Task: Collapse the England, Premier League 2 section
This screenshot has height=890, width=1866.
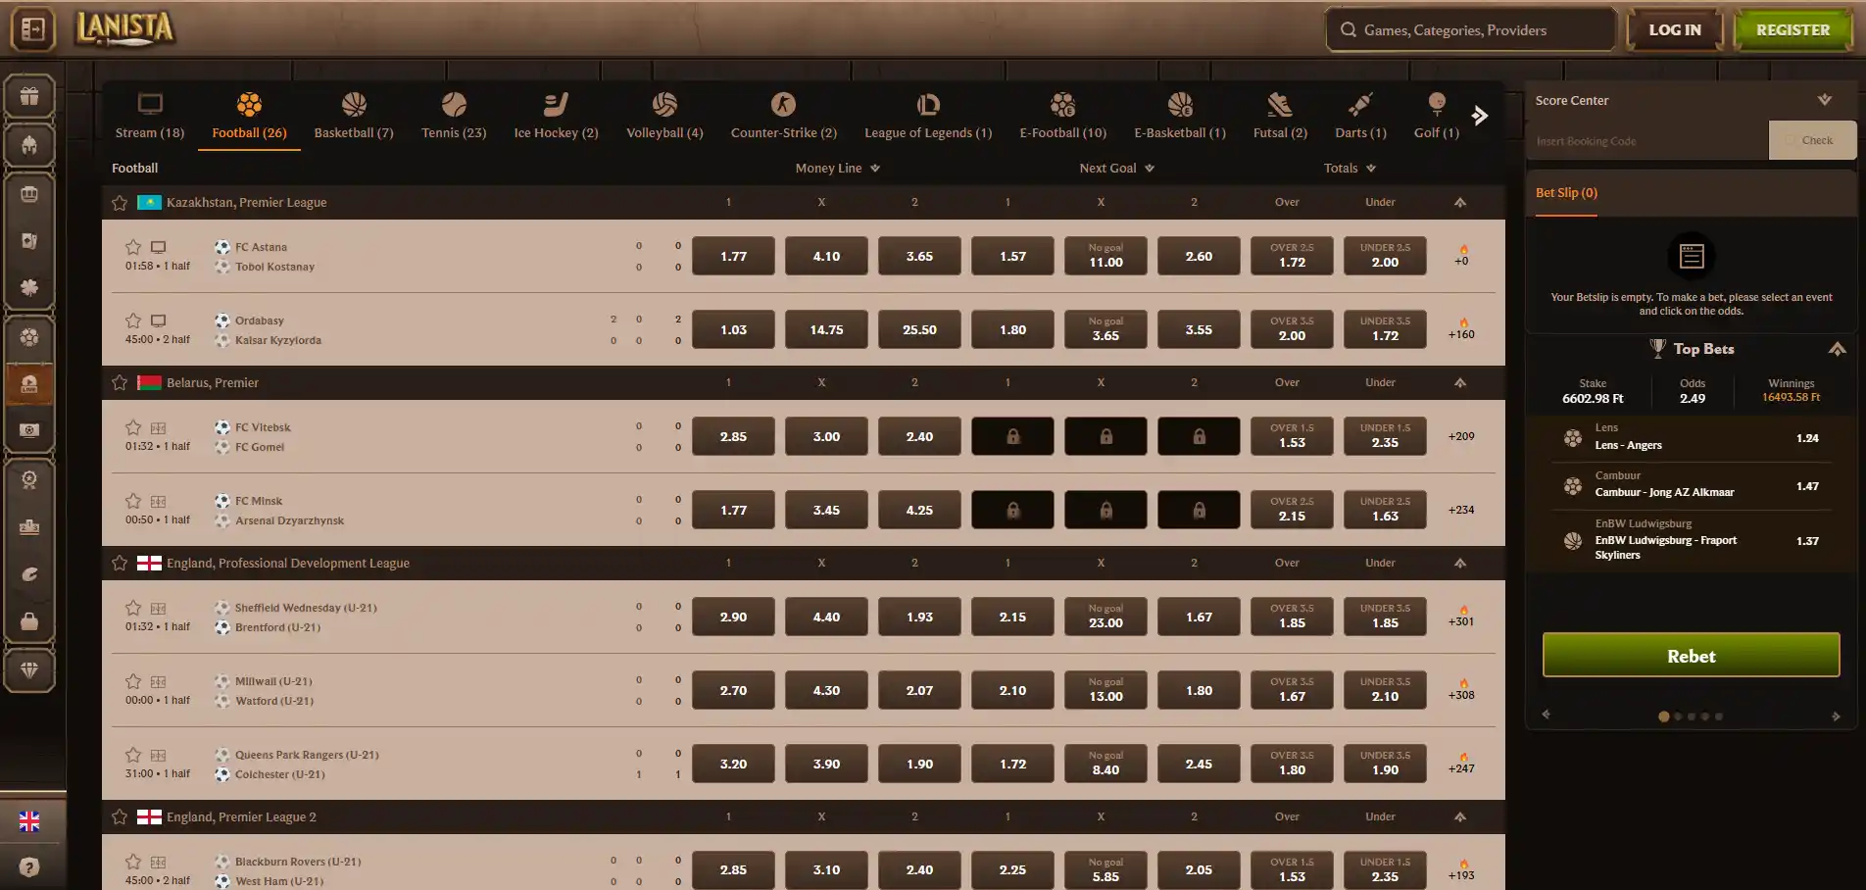Action: click(x=1460, y=816)
